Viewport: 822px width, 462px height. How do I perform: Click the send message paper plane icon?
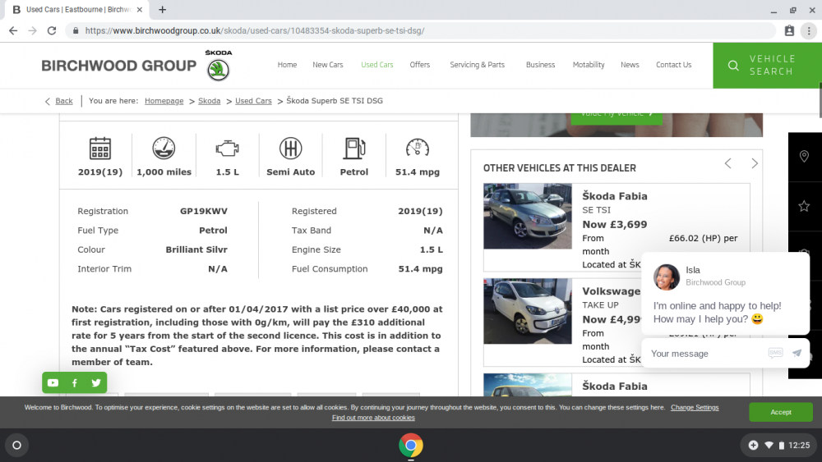(797, 353)
